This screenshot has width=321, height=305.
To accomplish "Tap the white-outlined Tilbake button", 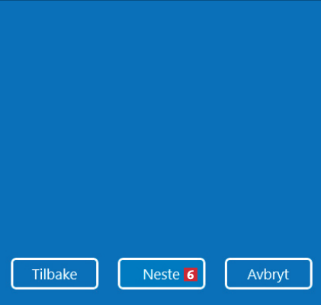I will point(55,274).
